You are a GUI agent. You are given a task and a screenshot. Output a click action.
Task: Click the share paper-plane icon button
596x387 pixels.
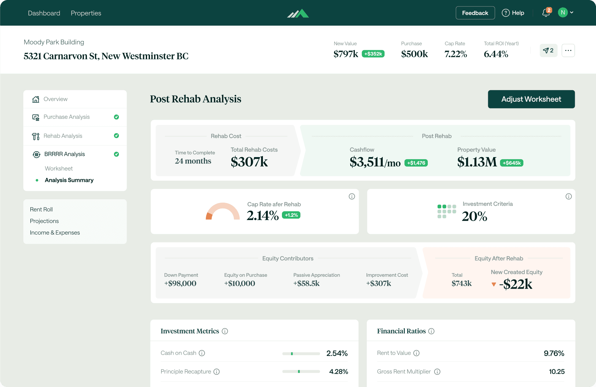point(548,51)
